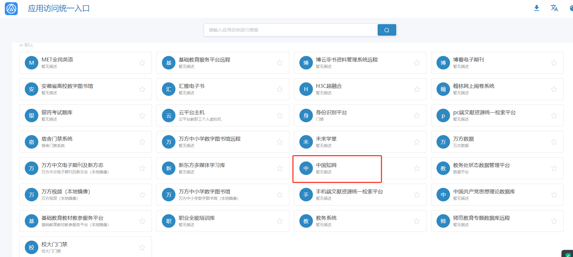Viewport: 573px width, 257px height.
Task: Star the 万方数据 application
Action: pos(554,142)
